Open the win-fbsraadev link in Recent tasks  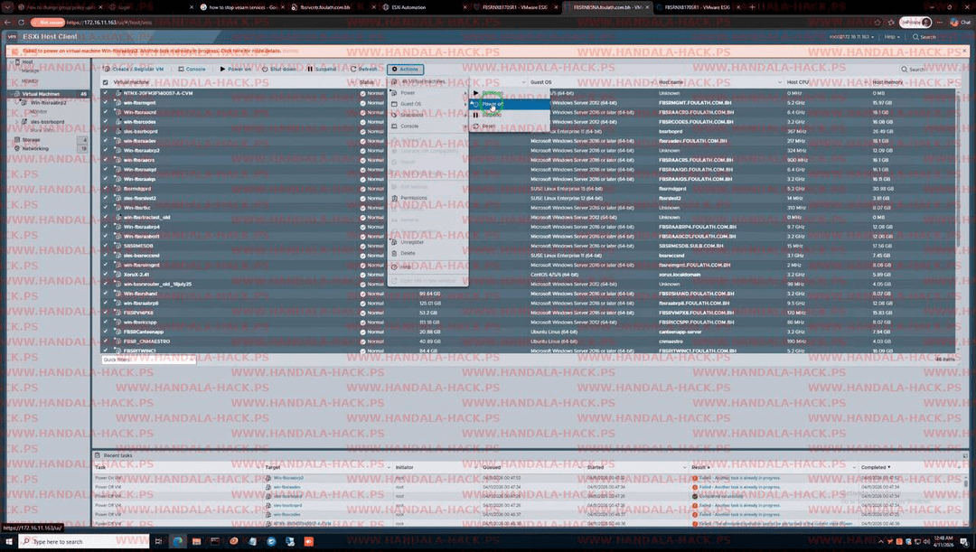tap(287, 487)
